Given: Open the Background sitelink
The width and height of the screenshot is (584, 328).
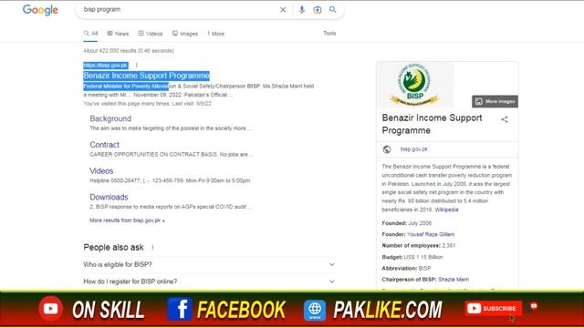Looking at the screenshot, I should point(110,118).
